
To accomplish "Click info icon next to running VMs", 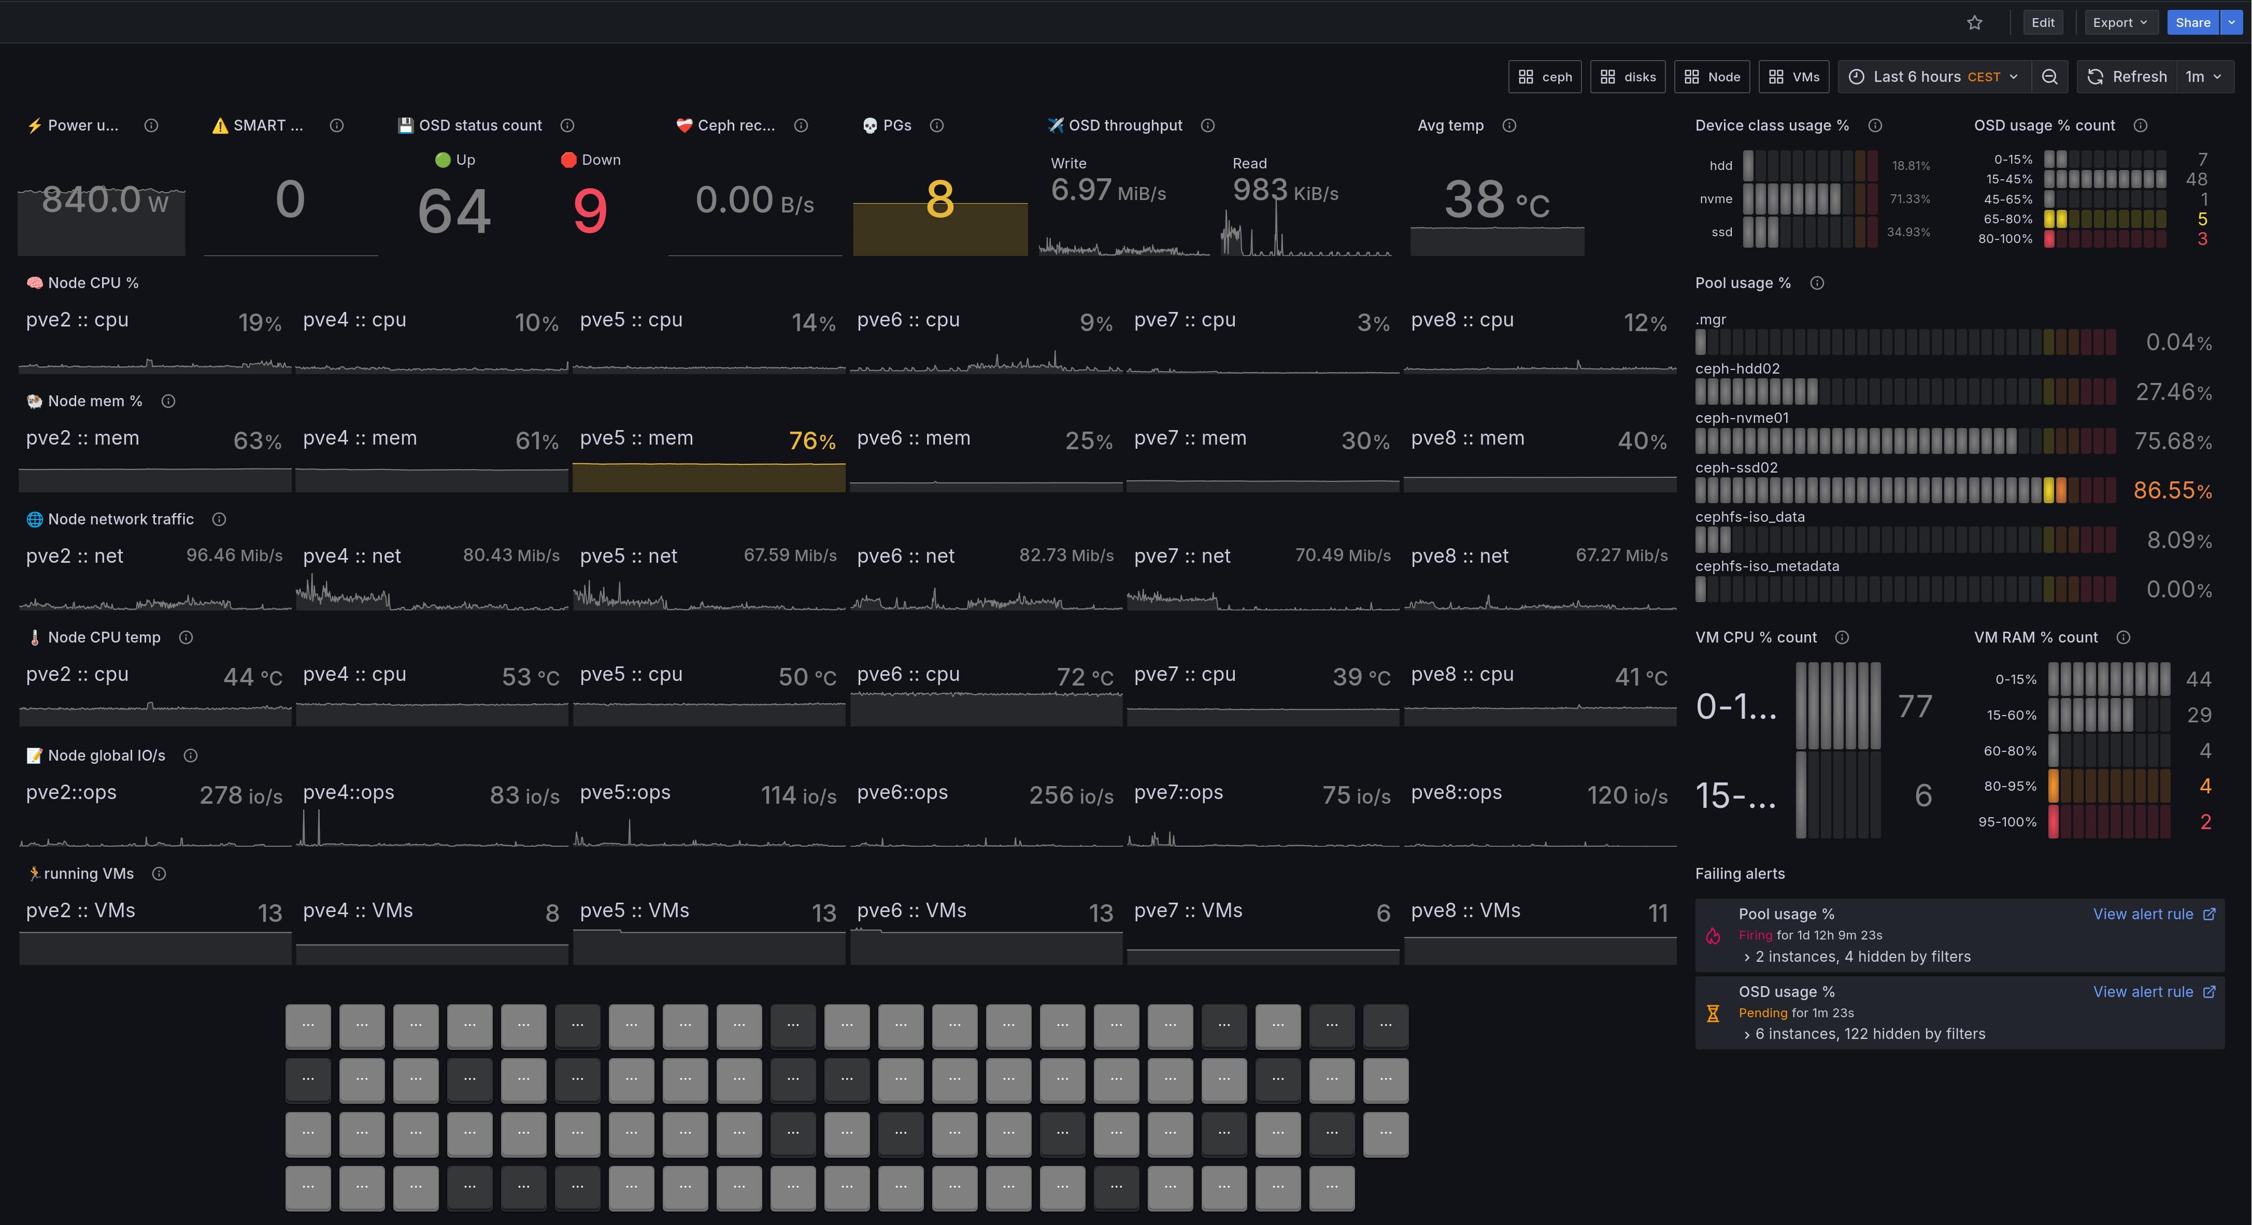I will click(x=159, y=874).
